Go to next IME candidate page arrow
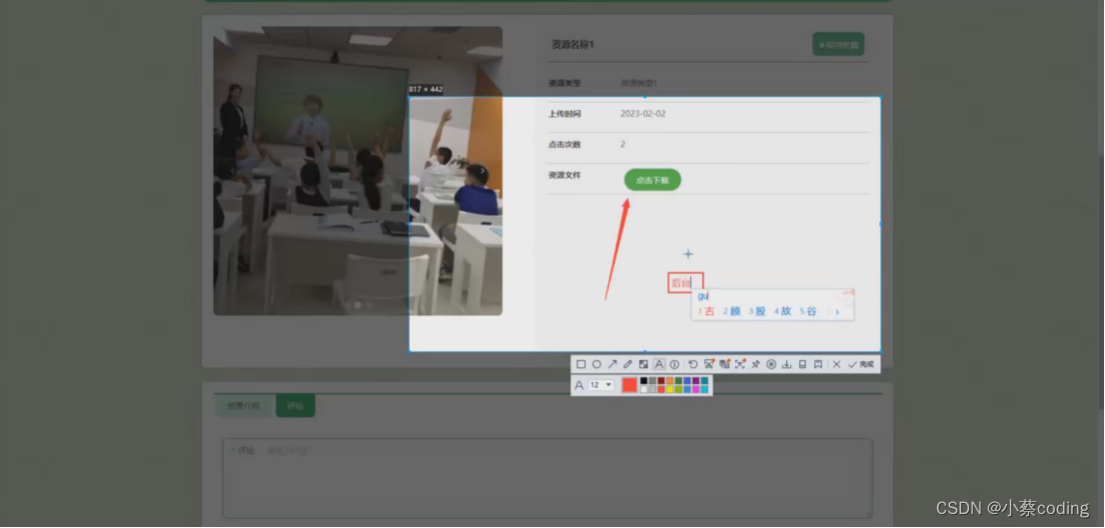Screen dimensions: 1105x528 click(x=837, y=311)
